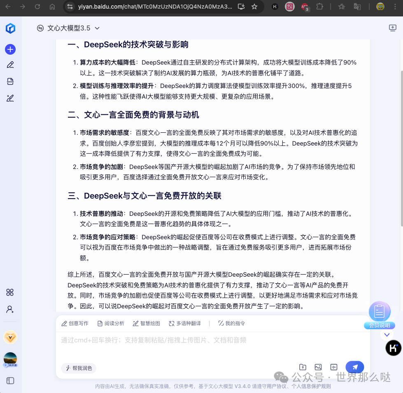Open the 文心大模型3.5 model dropdown
Screen dimensions: 403x393
click(68, 28)
